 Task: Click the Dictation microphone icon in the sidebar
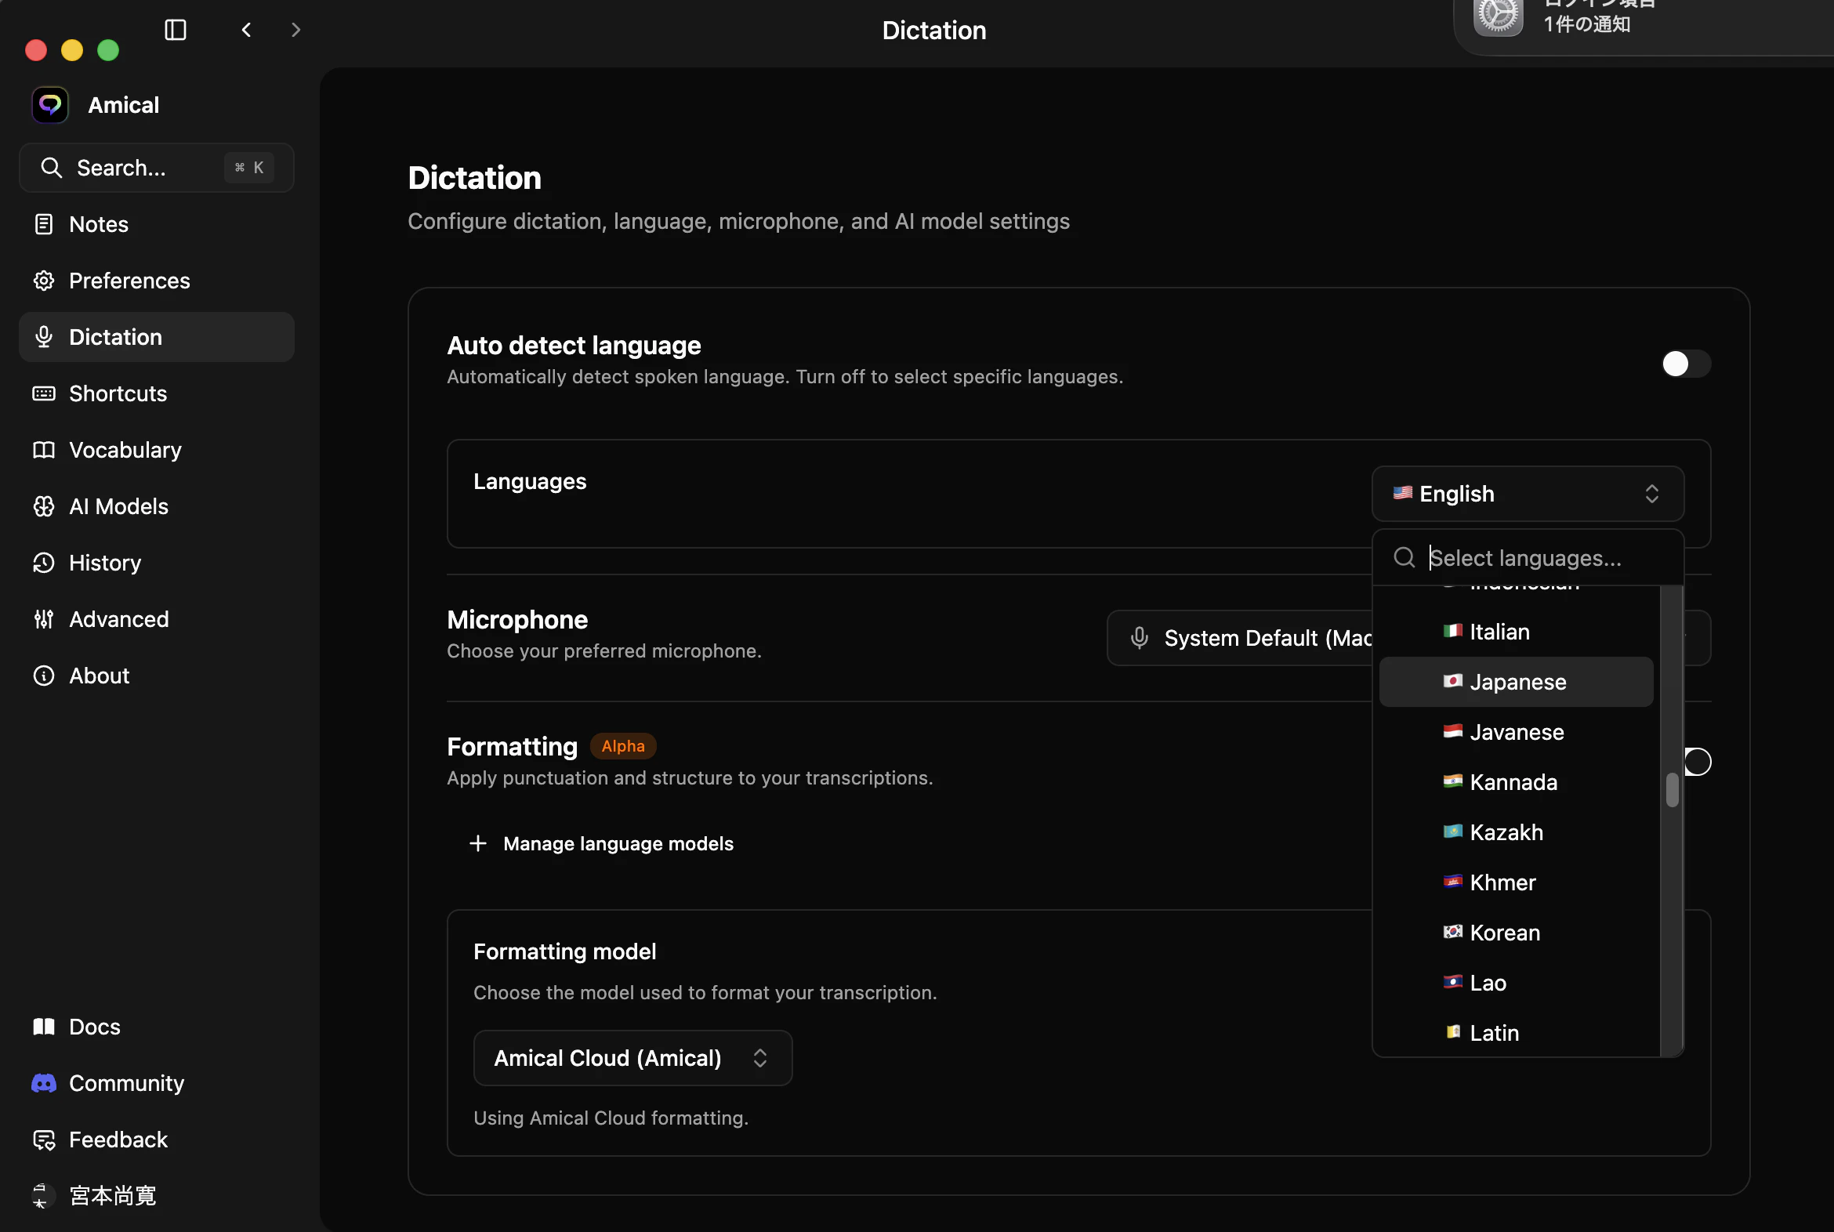(44, 337)
